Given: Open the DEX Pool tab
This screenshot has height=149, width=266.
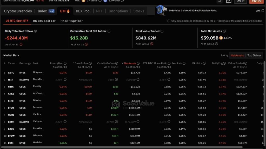Looking at the screenshot, I should click(x=83, y=11).
